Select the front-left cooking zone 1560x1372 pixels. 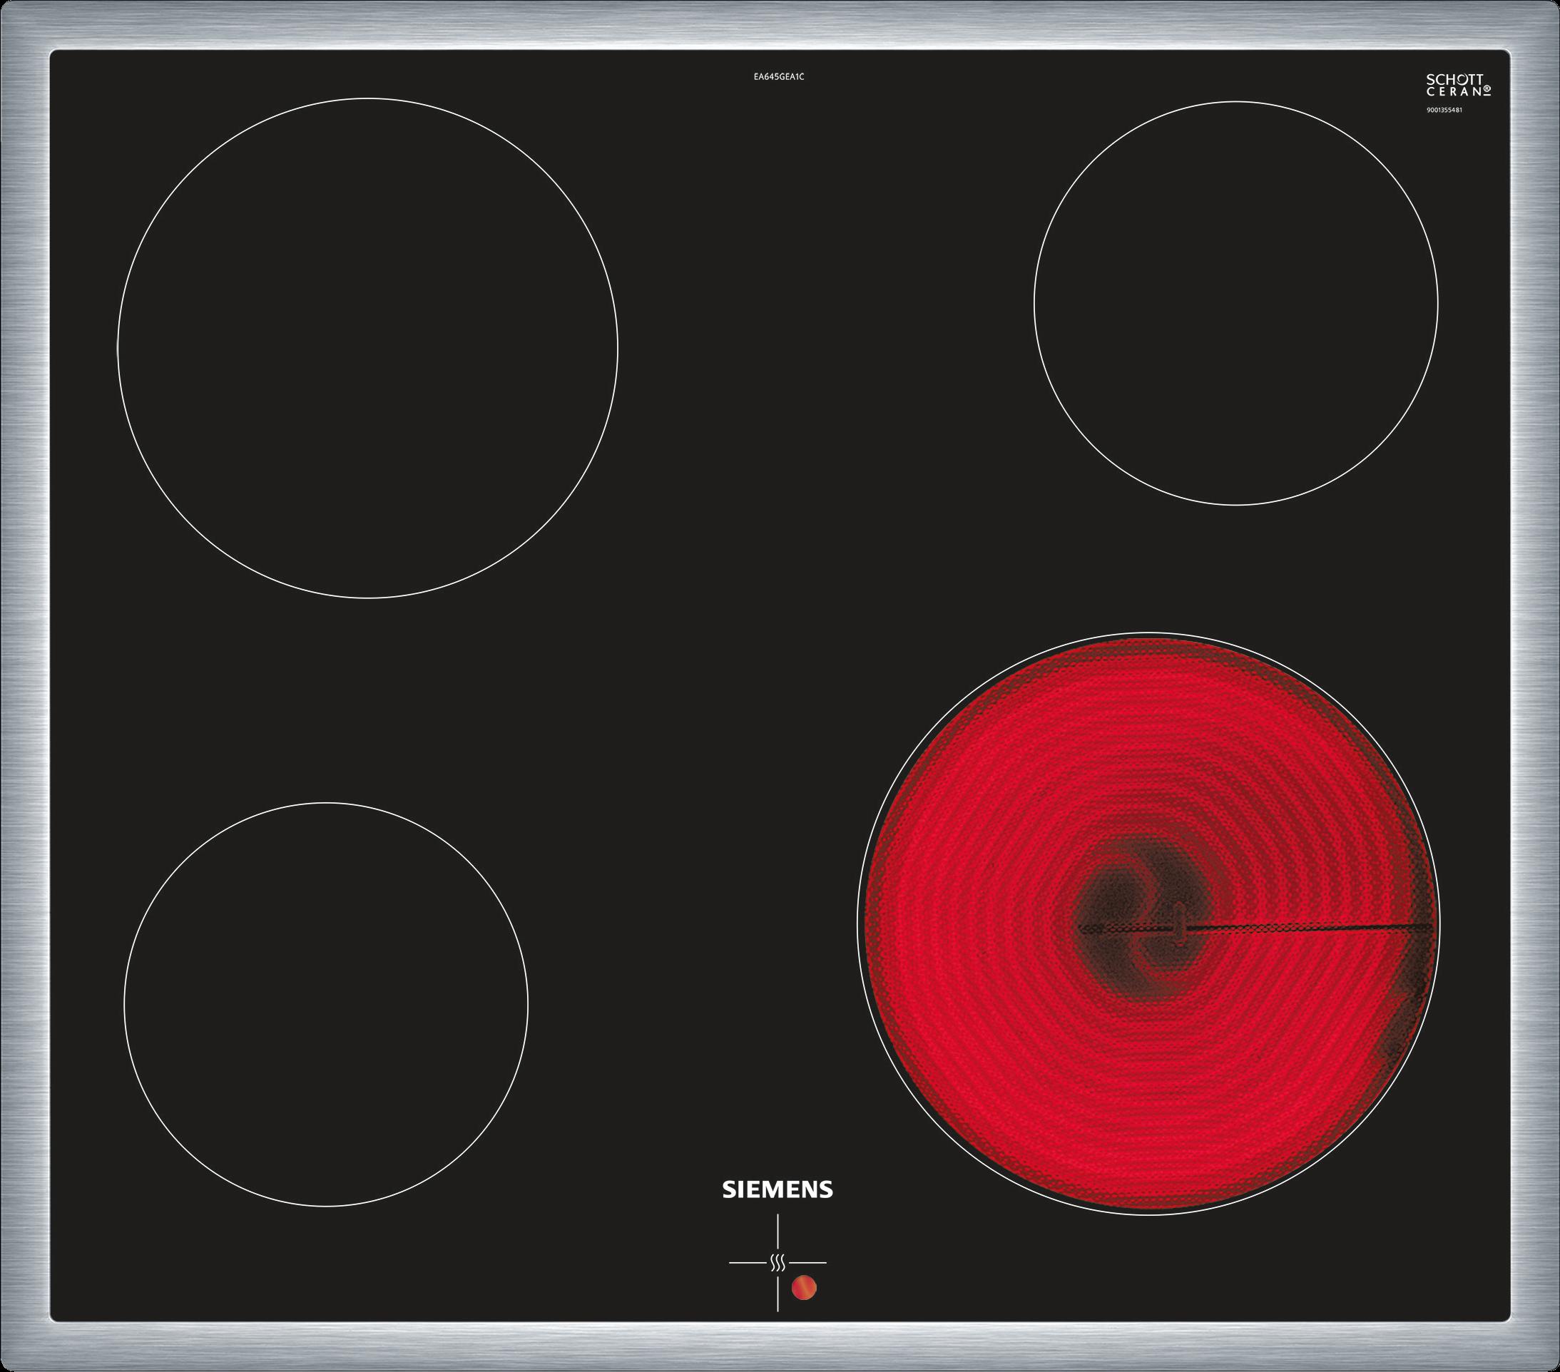pos(325,1004)
